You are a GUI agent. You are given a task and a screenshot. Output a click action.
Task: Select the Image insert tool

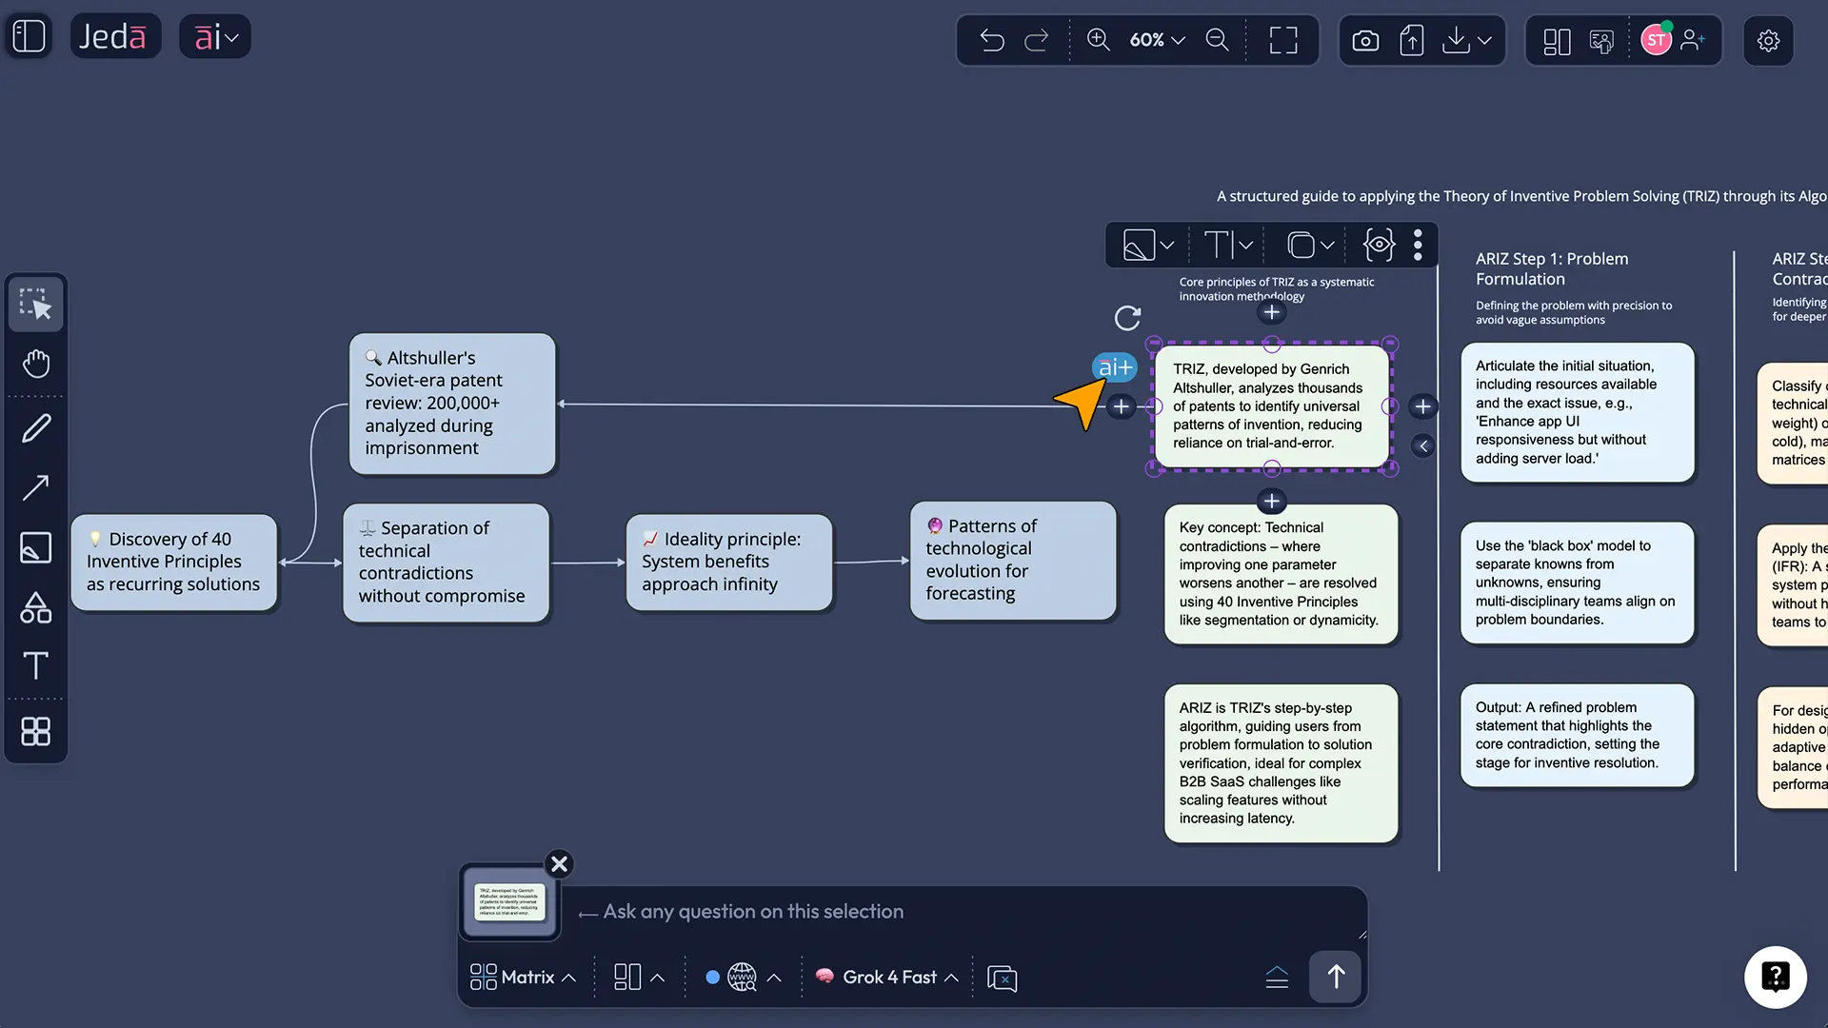[35, 547]
